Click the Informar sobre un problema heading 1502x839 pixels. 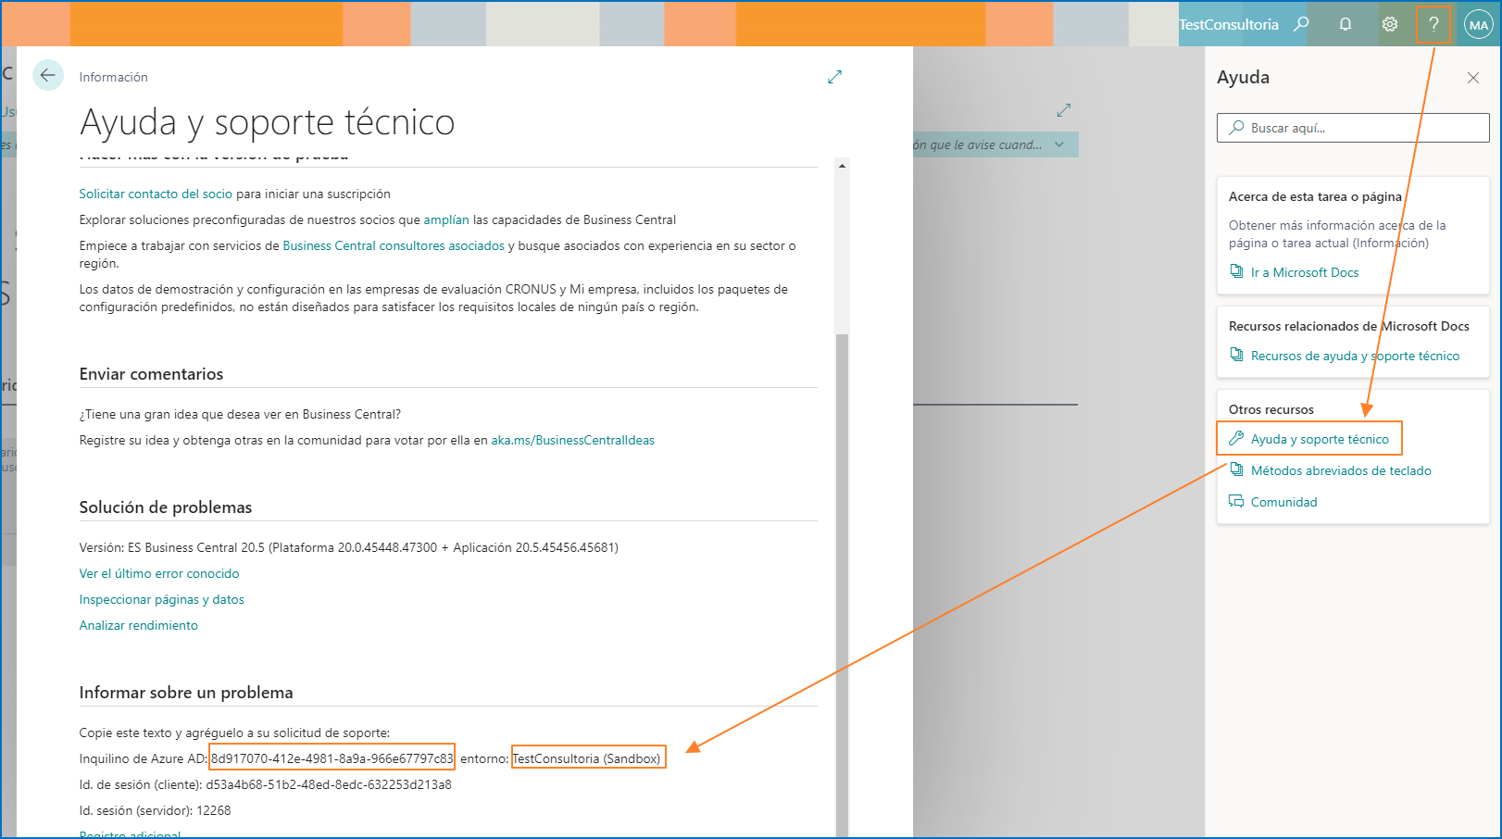(186, 693)
